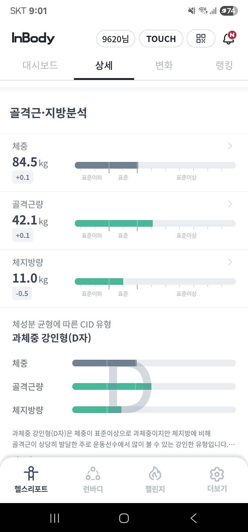Open the 랭킹 tab
The height and width of the screenshot is (532, 248).
(x=224, y=65)
